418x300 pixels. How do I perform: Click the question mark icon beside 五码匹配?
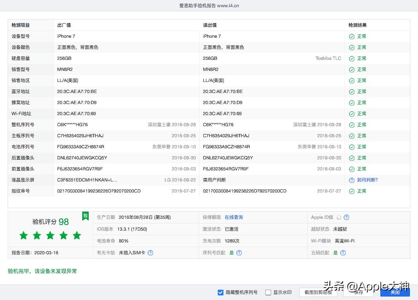coord(343,252)
